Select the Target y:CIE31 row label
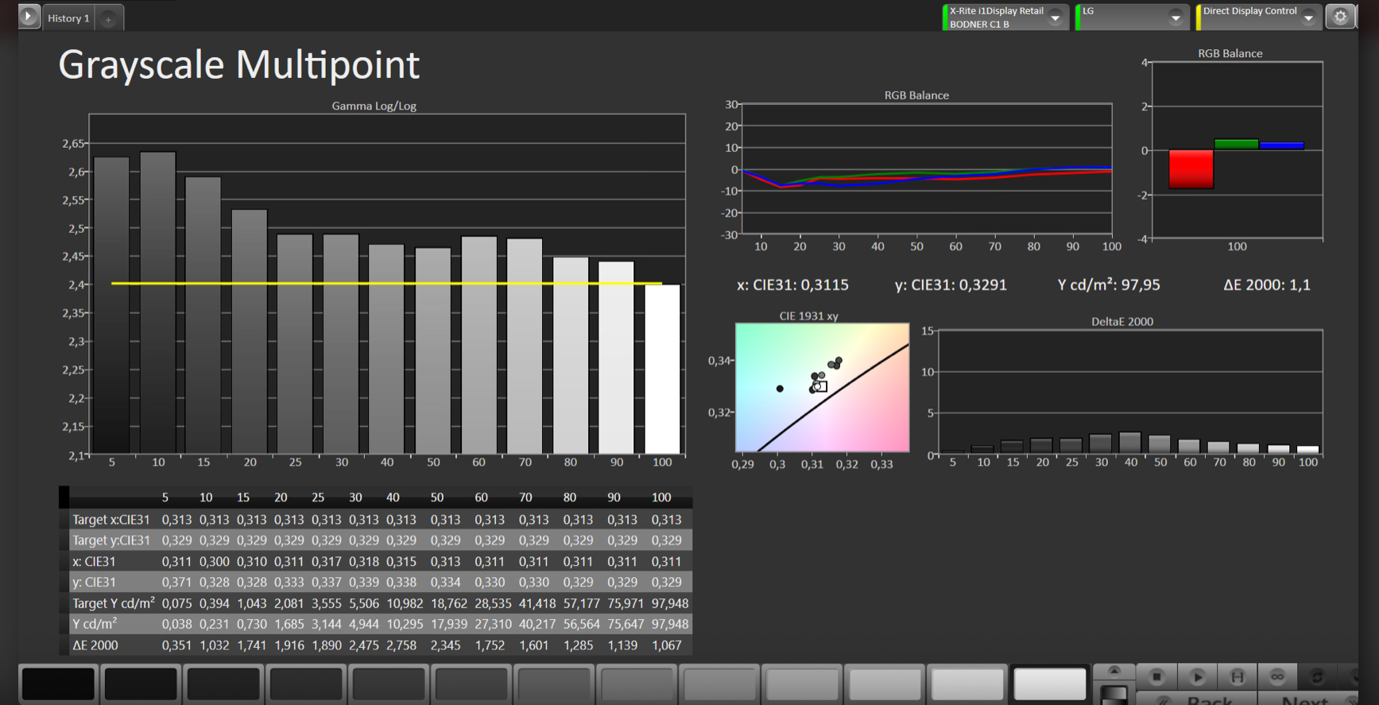 [111, 540]
